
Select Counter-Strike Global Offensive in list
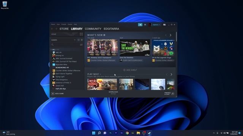tap(68, 71)
